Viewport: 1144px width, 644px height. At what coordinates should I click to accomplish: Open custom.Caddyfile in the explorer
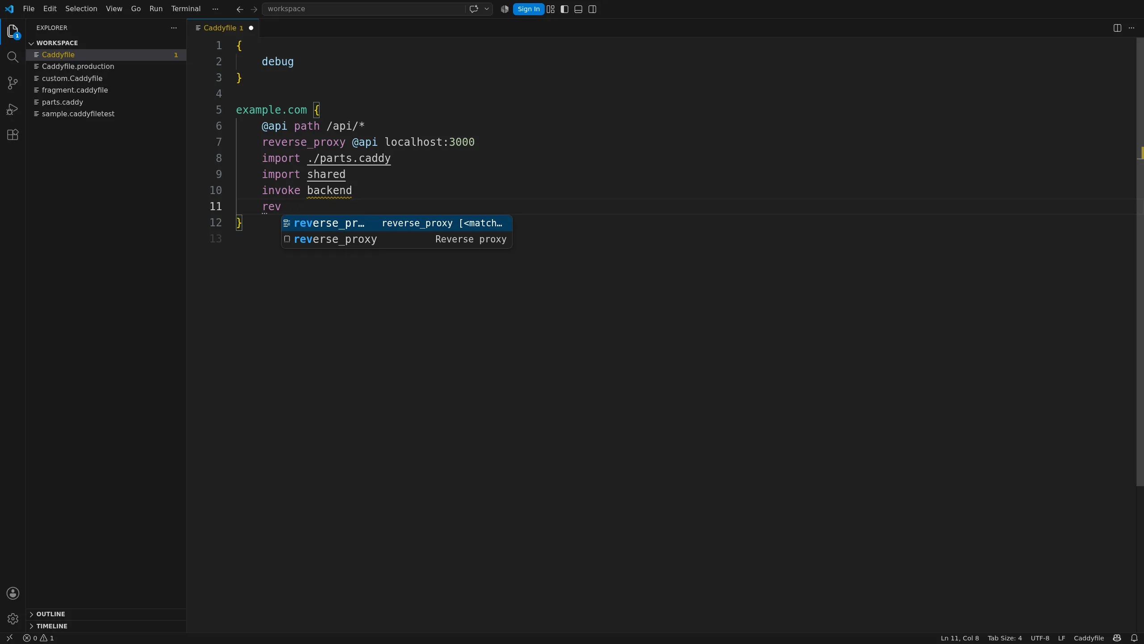point(105,78)
